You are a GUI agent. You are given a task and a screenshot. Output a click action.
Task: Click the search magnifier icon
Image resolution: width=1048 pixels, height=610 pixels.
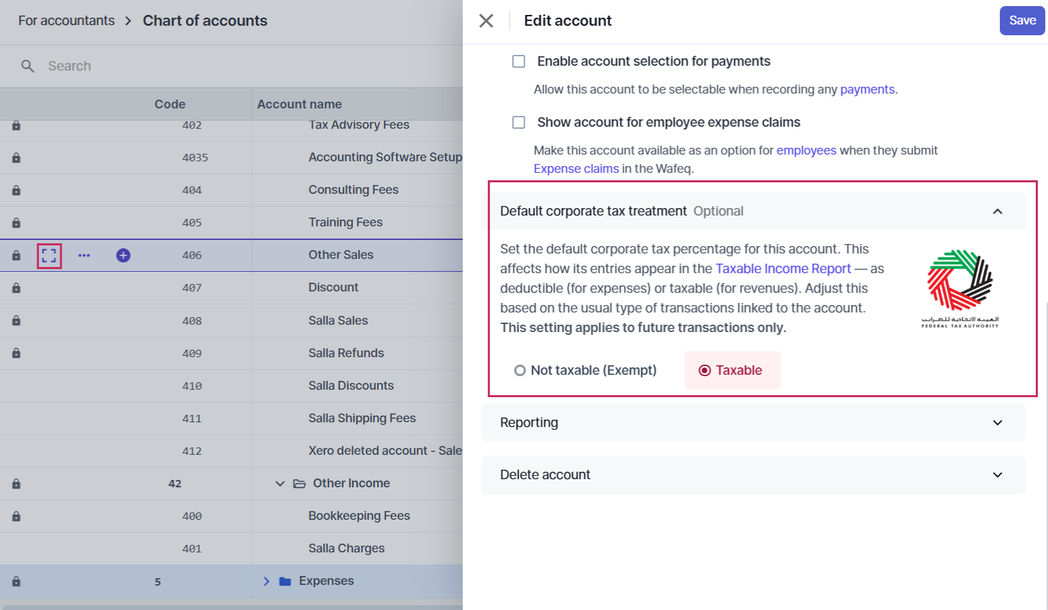(x=28, y=66)
